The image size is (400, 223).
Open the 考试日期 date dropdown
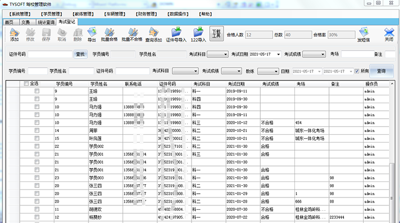tap(278, 54)
